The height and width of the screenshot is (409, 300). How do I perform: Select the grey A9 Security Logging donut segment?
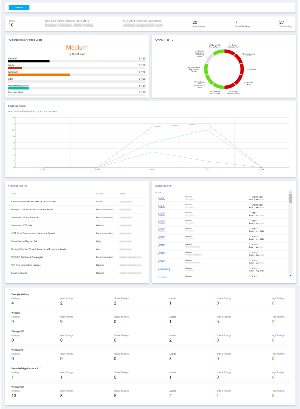[210, 59]
